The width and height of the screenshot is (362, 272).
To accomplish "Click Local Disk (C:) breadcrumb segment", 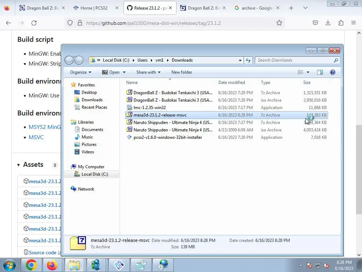I will [x=116, y=60].
